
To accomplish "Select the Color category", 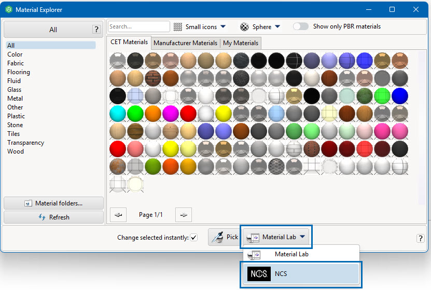I will pyautogui.click(x=15, y=54).
